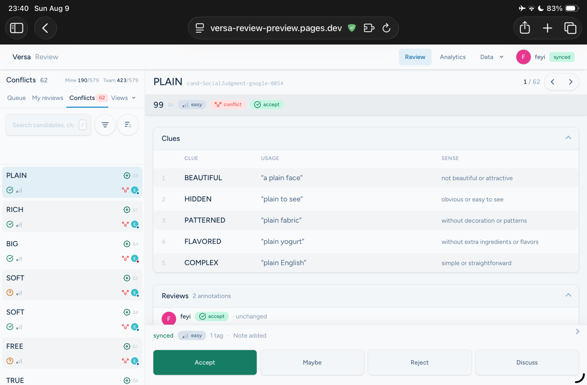The width and height of the screenshot is (587, 385).
Task: Show all tabs overview icon
Action: point(570,28)
